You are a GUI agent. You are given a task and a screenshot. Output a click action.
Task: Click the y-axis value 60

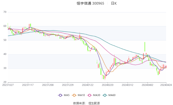click(5, 26)
